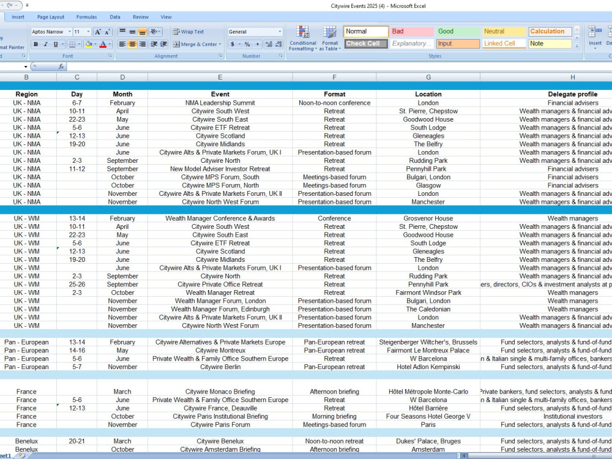612x459 pixels.
Task: Customize Quick Access Toolbar arrow
Action: pyautogui.click(x=27, y=6)
